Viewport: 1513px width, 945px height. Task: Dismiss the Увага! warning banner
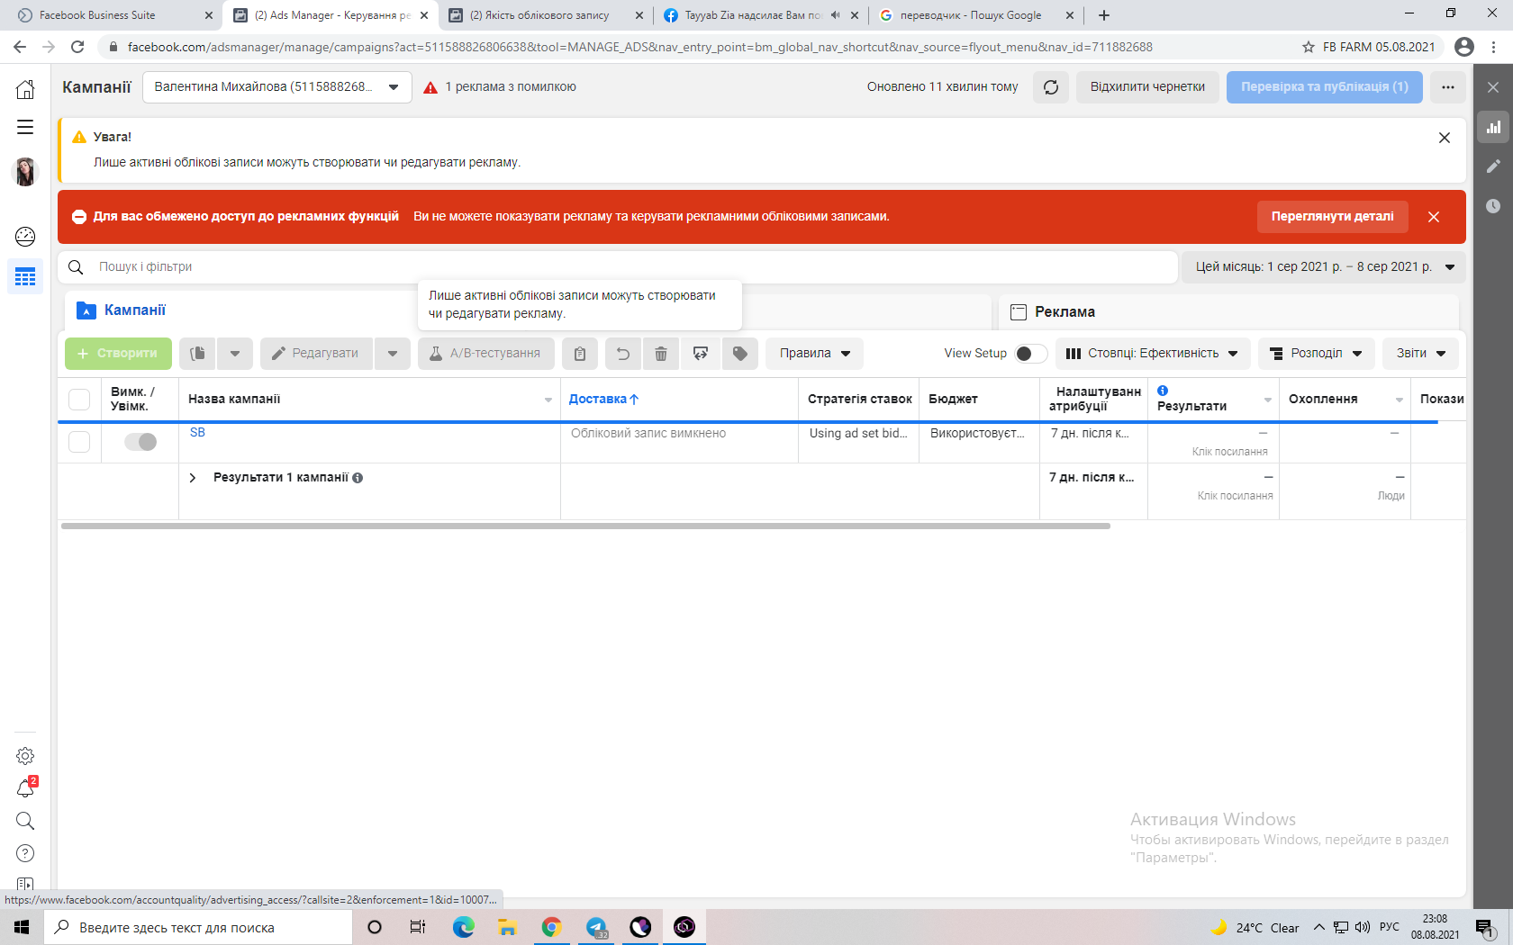pos(1445,138)
